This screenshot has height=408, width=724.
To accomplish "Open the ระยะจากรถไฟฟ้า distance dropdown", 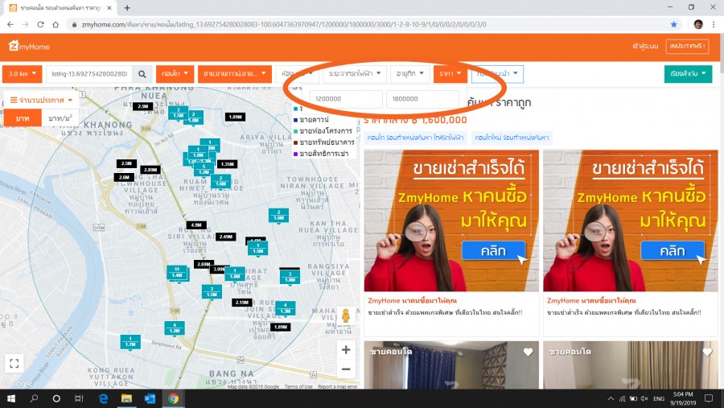I will (x=355, y=74).
